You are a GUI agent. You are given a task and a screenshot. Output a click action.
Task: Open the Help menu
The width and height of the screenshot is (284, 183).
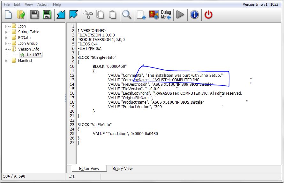(57, 4)
